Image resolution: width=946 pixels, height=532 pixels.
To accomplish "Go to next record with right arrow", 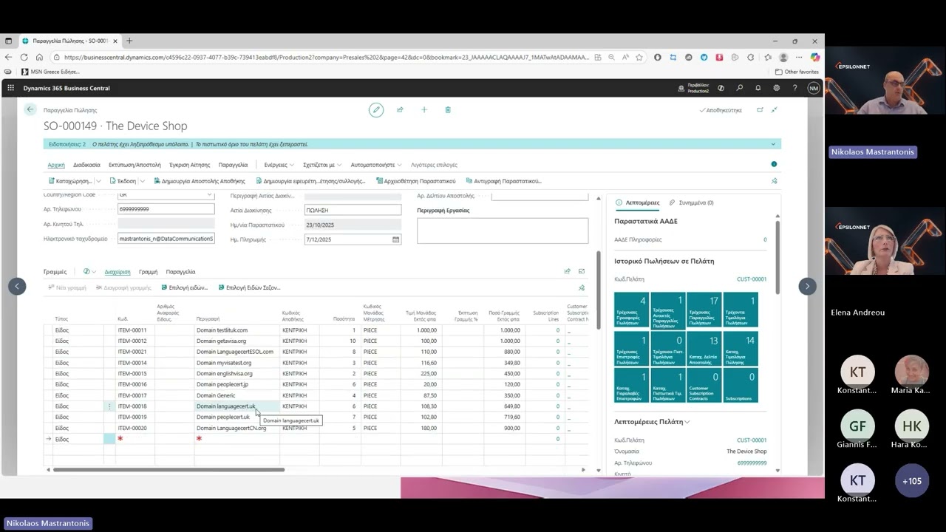I will pos(807,286).
